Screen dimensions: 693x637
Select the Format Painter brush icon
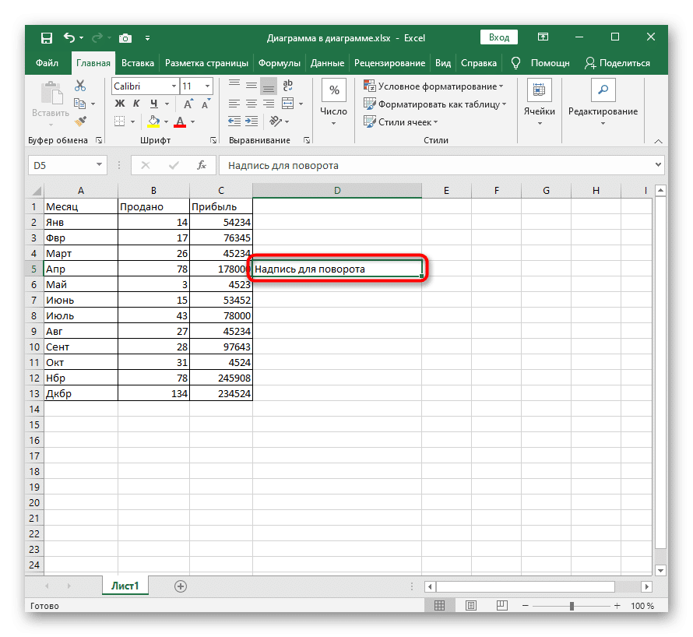tap(79, 121)
